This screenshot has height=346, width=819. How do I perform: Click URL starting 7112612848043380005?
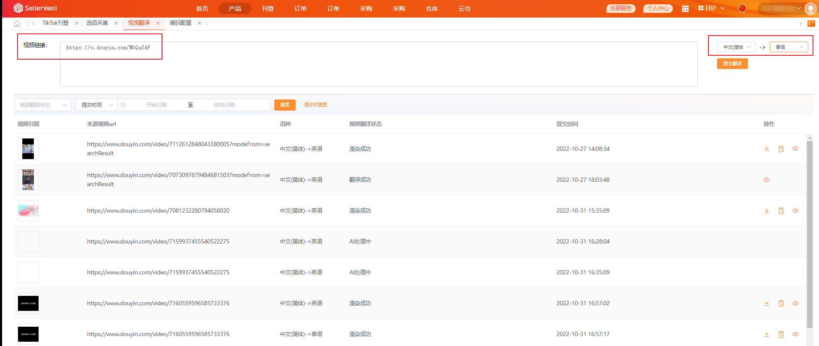click(178, 149)
